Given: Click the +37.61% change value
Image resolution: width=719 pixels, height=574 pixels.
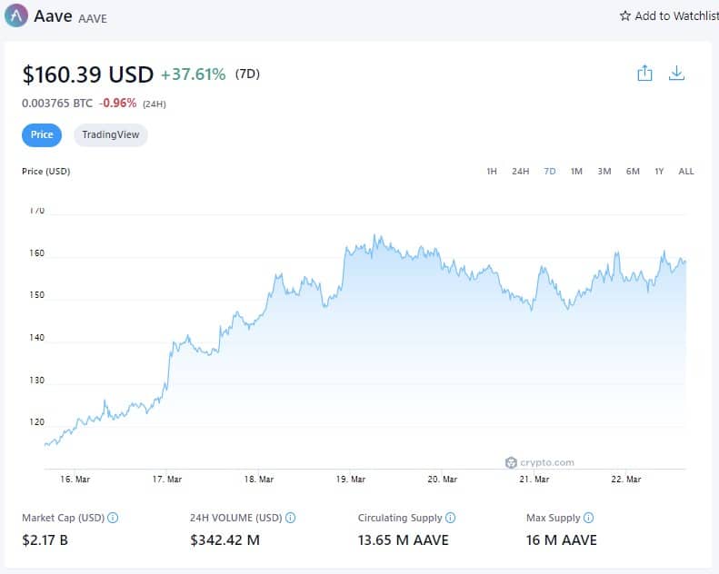Looking at the screenshot, I should click(193, 74).
